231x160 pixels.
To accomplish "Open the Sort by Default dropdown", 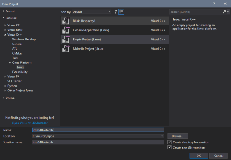I will [x=92, y=12].
